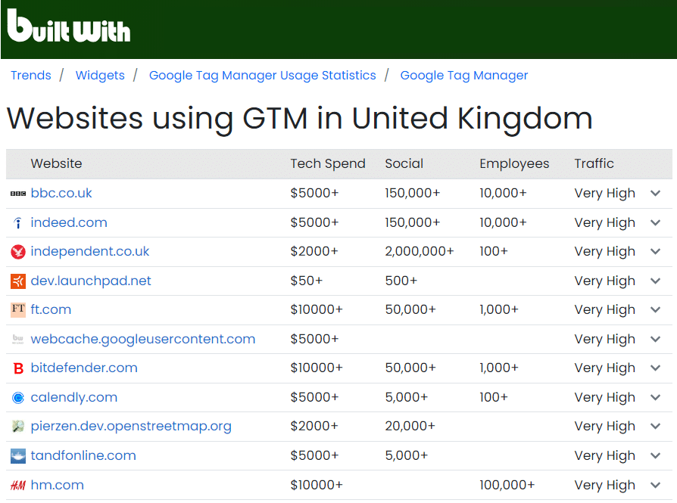Open the hm.com link

[57, 485]
